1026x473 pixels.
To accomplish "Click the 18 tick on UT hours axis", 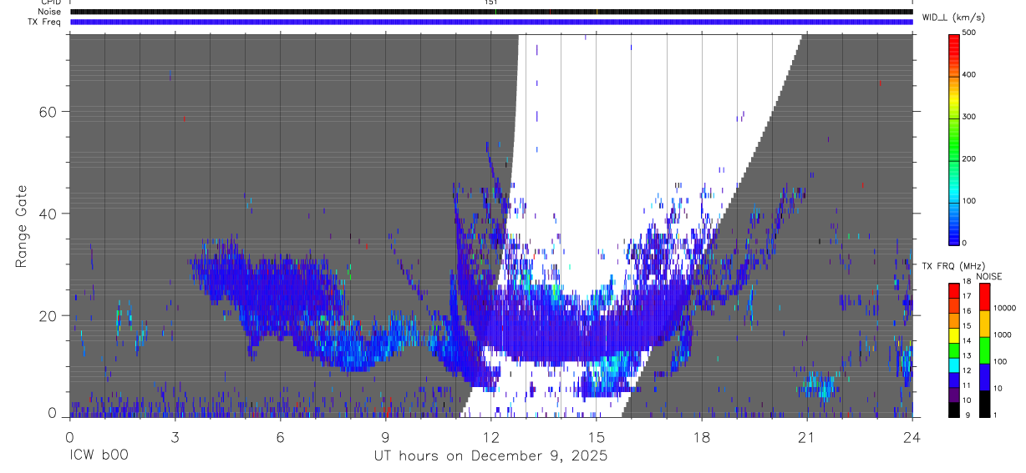I will pyautogui.click(x=701, y=436).
